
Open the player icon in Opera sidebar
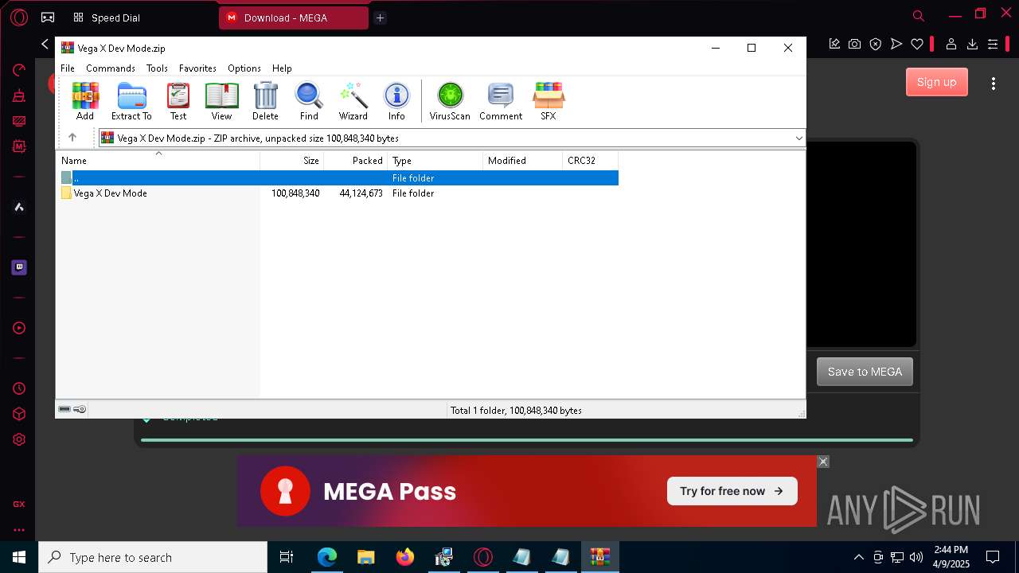coord(19,328)
